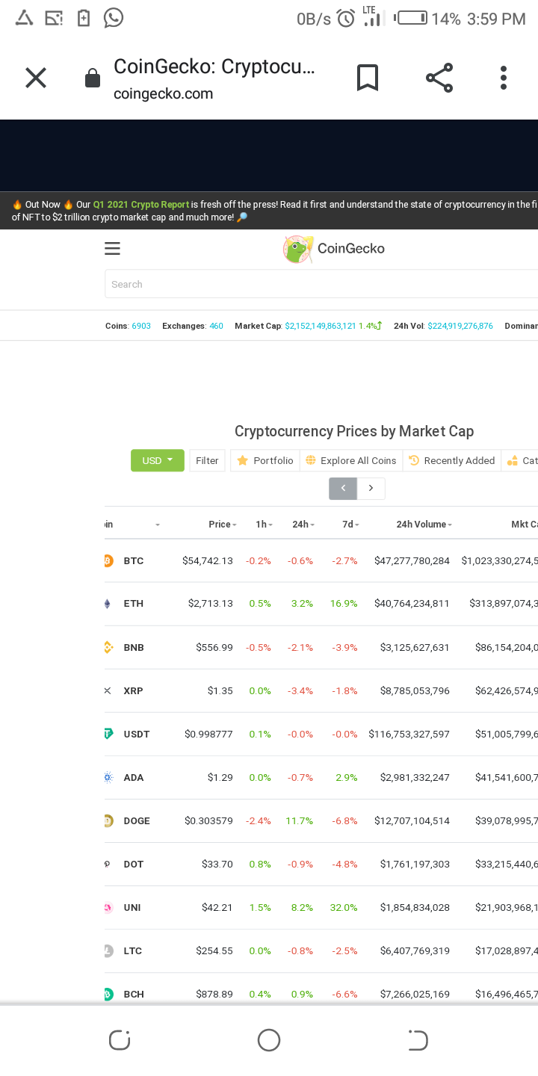This screenshot has height=1076, width=538.
Task: Sort by the 7d change column
Action: [350, 525]
